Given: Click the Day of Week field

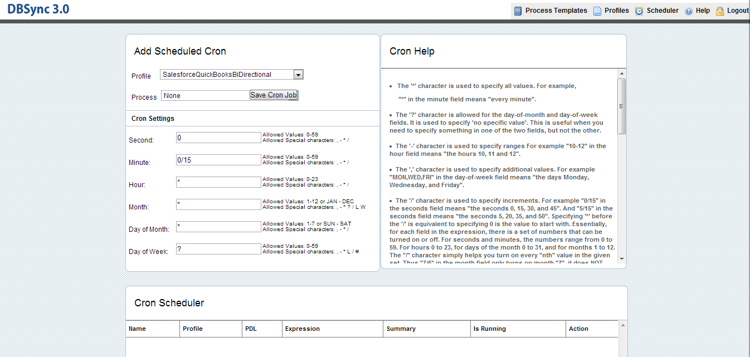Looking at the screenshot, I should pyautogui.click(x=218, y=249).
